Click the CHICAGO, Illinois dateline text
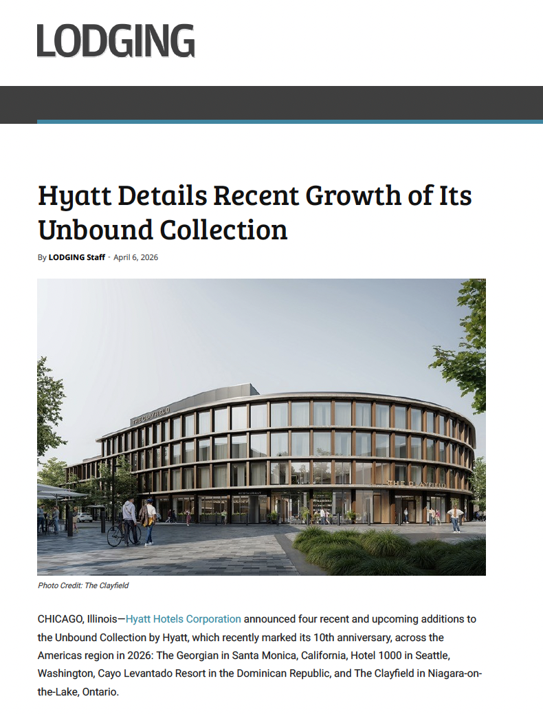 [x=78, y=619]
